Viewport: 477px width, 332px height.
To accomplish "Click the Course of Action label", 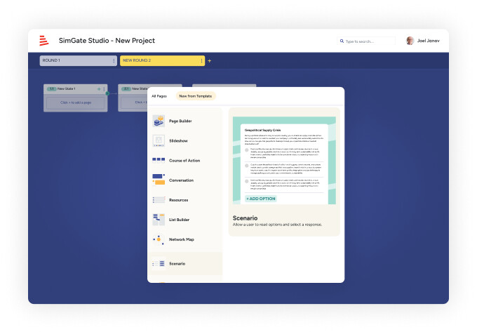I will pyautogui.click(x=184, y=161).
